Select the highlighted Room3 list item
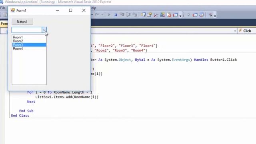The height and width of the screenshot is (144, 256). pos(29,45)
